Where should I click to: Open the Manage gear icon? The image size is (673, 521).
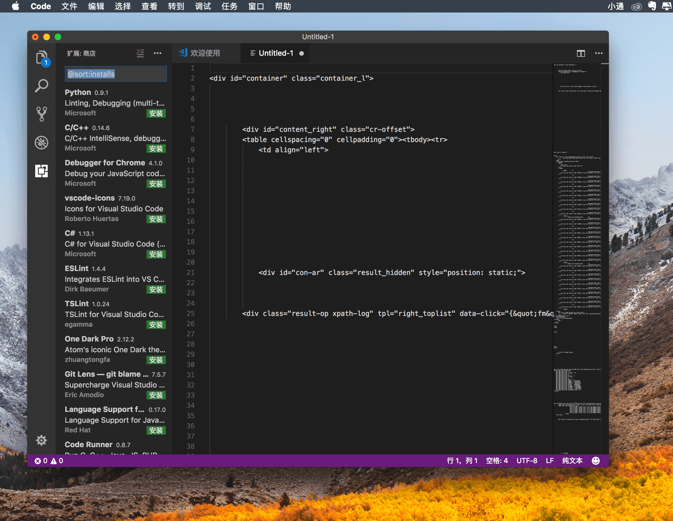coord(41,440)
